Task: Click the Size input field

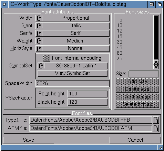Action: (144, 74)
